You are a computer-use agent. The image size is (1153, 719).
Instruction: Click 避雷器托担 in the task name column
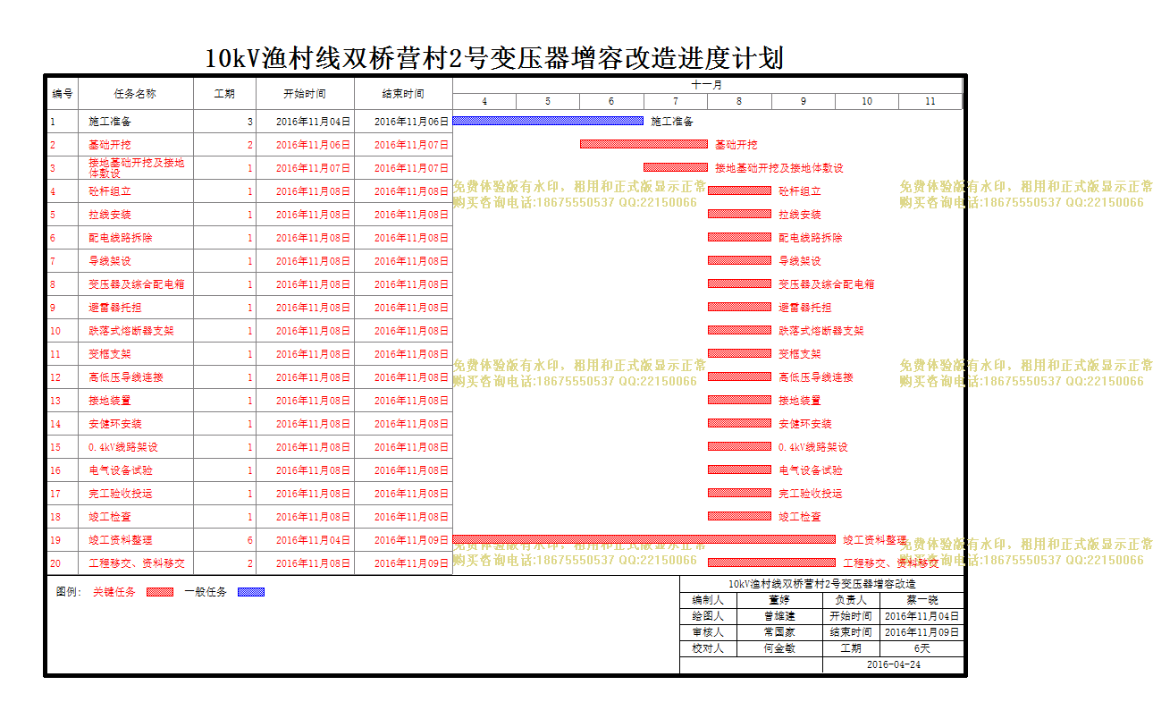click(x=115, y=308)
